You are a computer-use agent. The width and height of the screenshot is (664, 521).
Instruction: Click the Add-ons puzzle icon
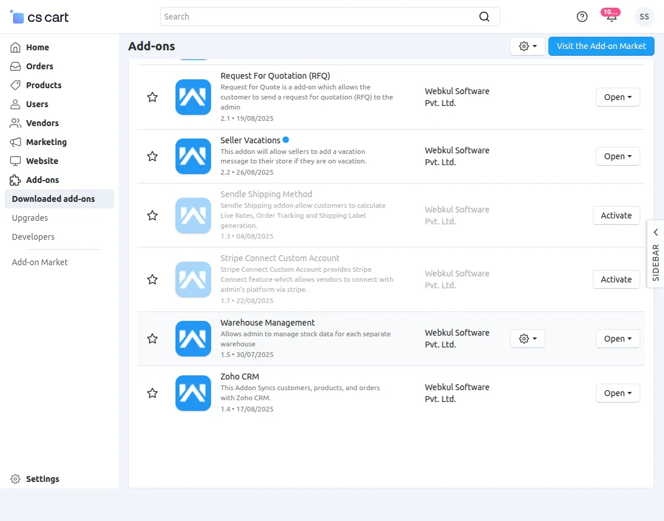click(15, 180)
